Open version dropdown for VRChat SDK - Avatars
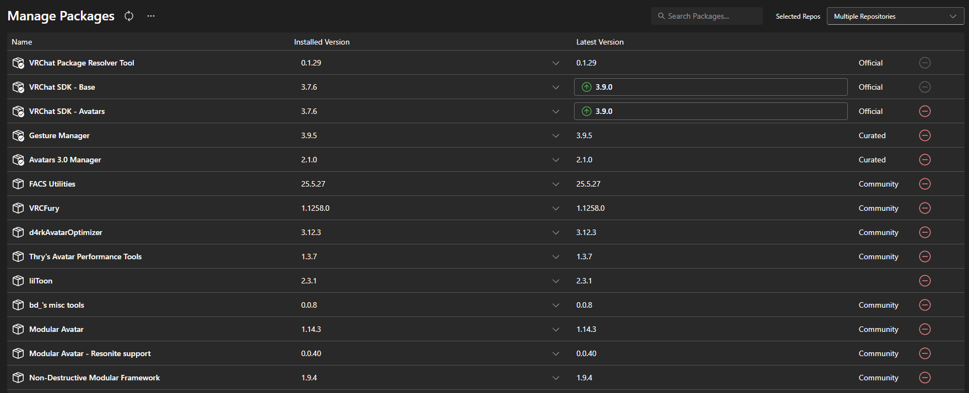Image resolution: width=969 pixels, height=393 pixels. point(556,112)
